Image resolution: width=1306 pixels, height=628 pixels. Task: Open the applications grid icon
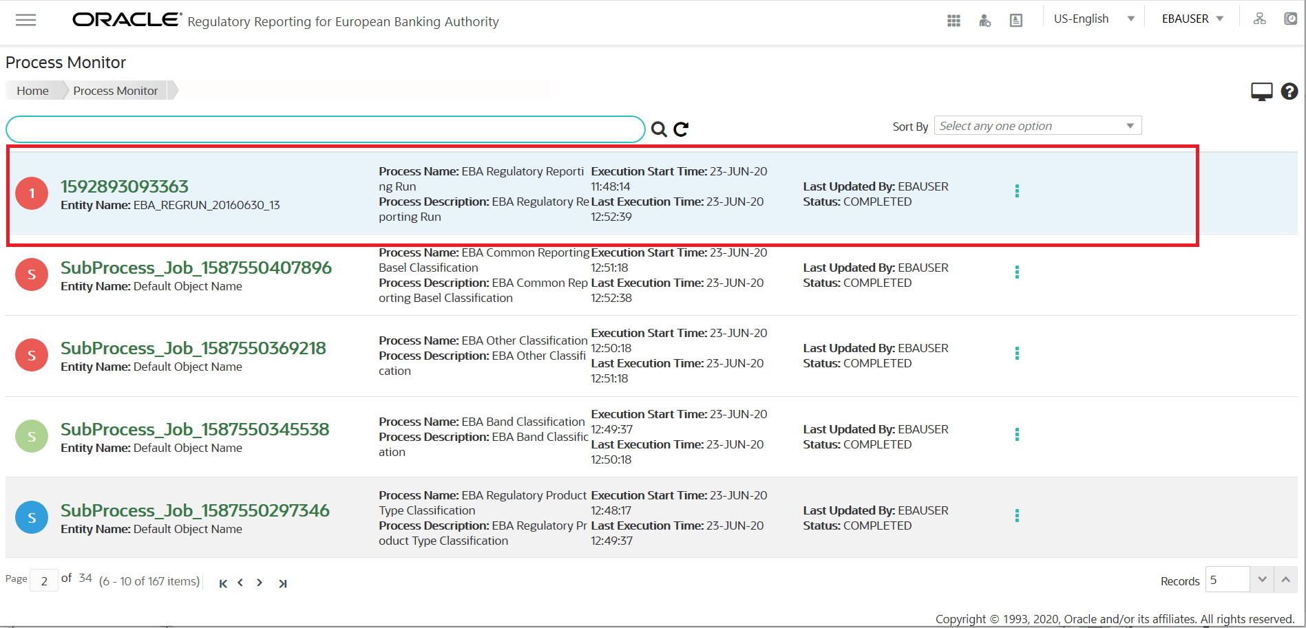[954, 21]
